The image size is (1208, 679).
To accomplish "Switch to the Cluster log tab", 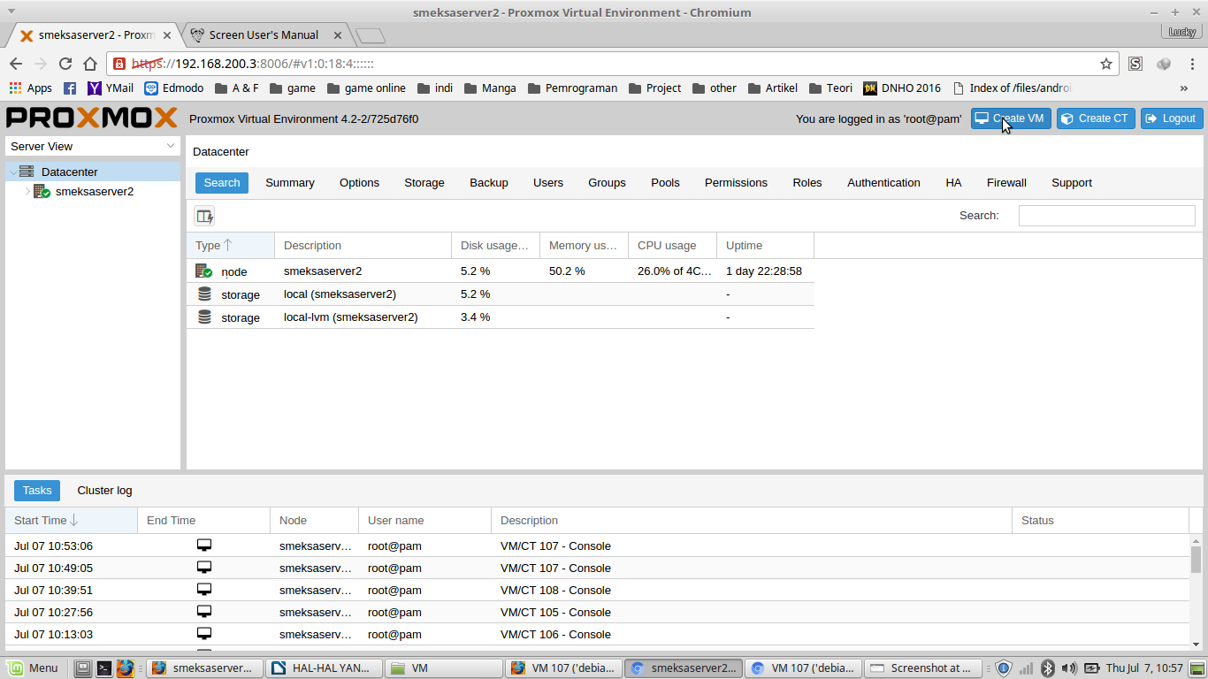I will pyautogui.click(x=104, y=491).
